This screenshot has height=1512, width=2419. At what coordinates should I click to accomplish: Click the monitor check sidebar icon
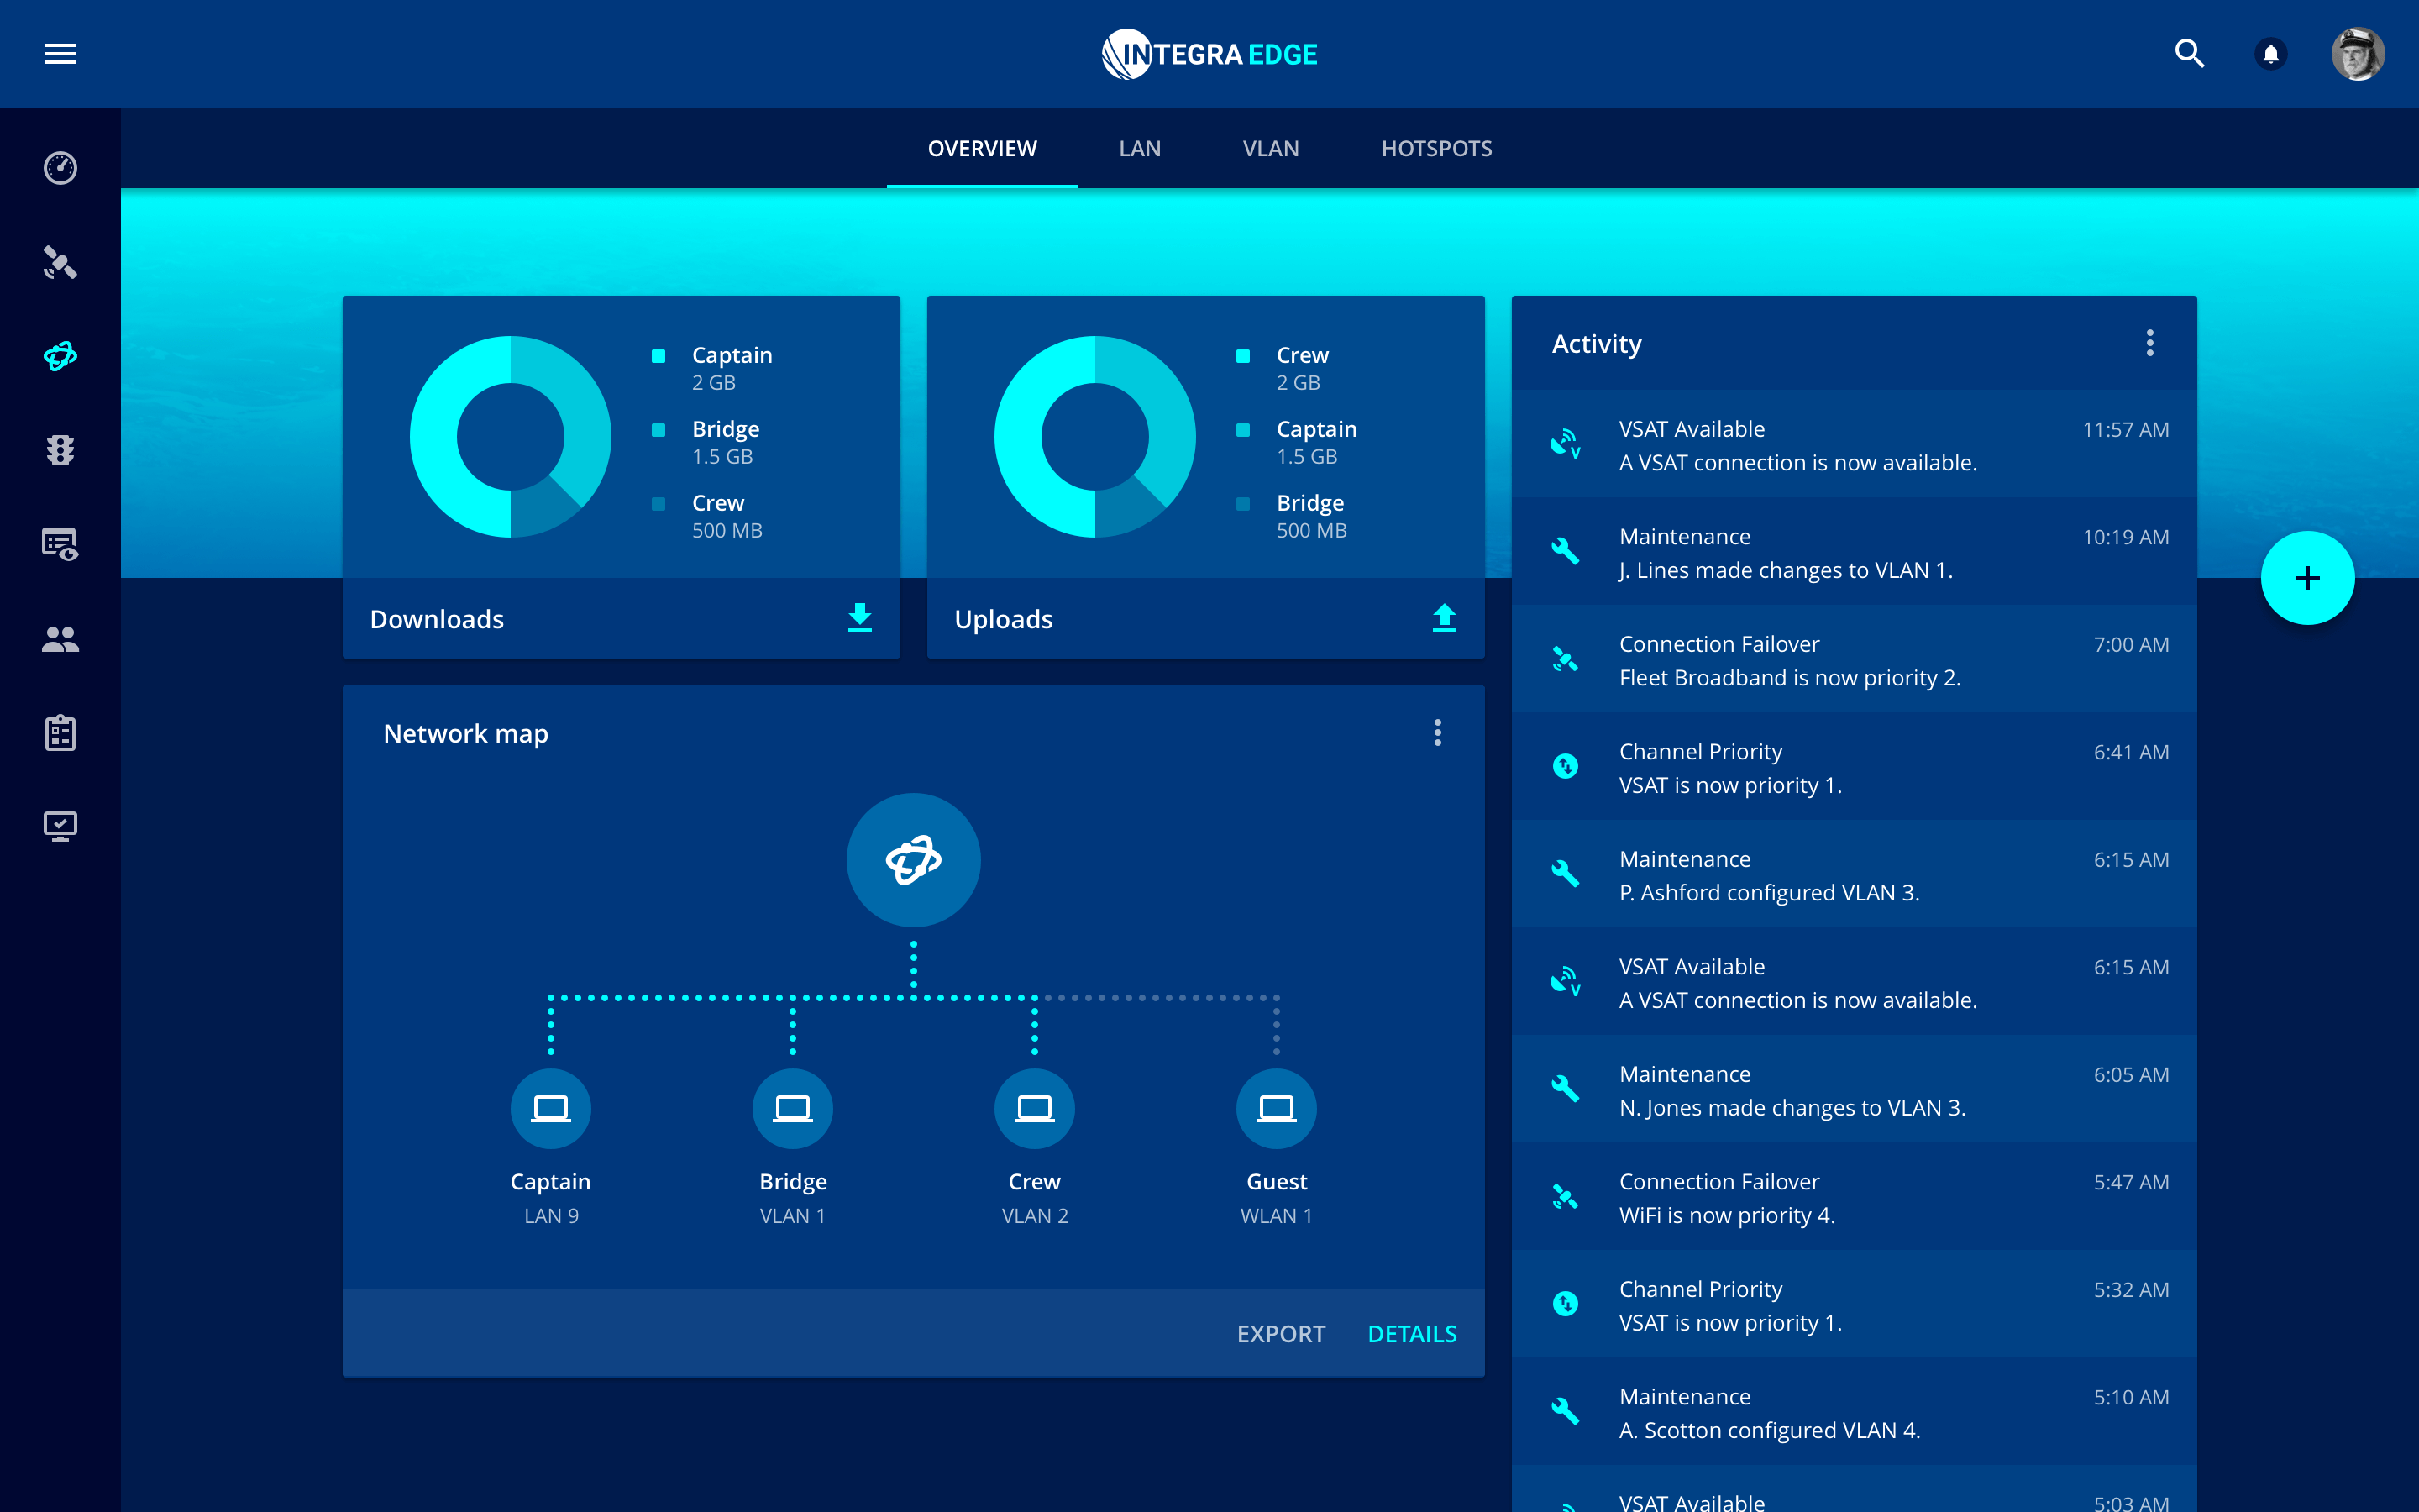[60, 826]
